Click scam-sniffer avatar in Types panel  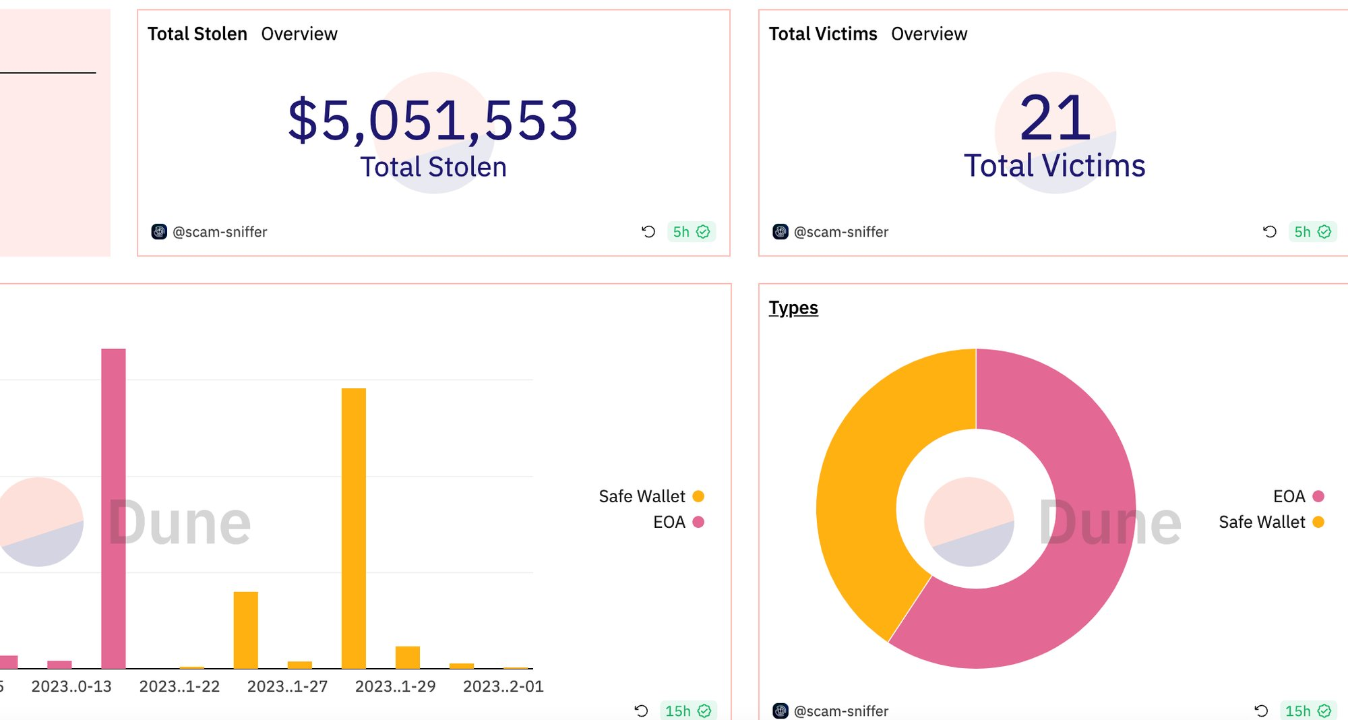click(780, 711)
